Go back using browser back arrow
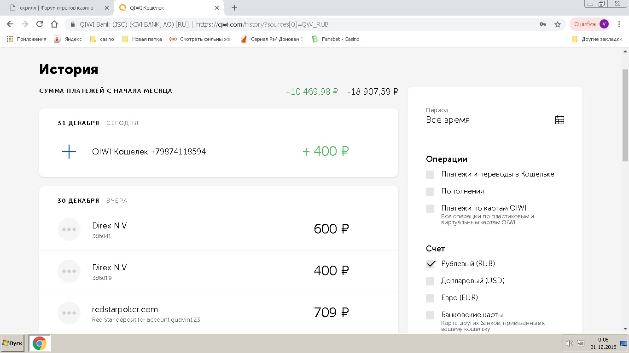629x353 pixels. click(x=10, y=24)
